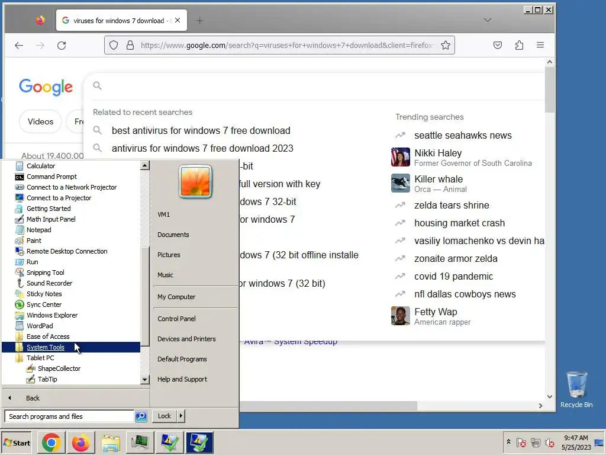
Task: Open the Run dialog entry
Action: click(32, 261)
